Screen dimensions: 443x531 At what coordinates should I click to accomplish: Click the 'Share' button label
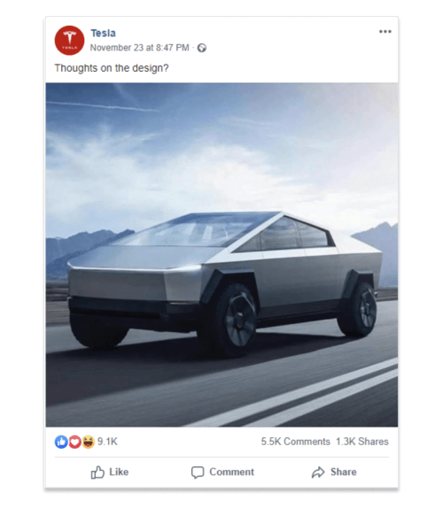pyautogui.click(x=344, y=472)
